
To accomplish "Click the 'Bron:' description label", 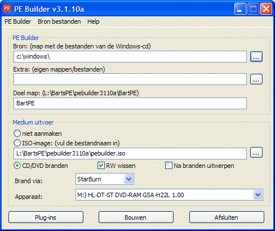I will coord(82,46).
